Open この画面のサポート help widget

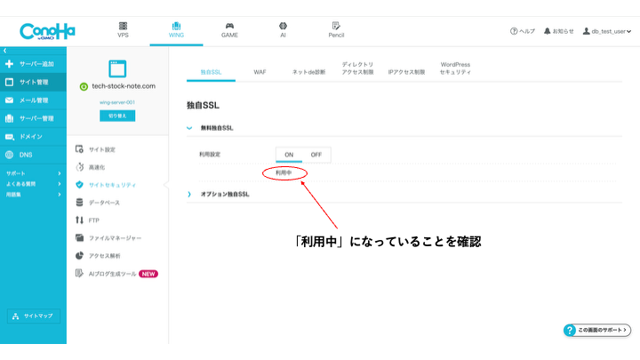pos(597,330)
